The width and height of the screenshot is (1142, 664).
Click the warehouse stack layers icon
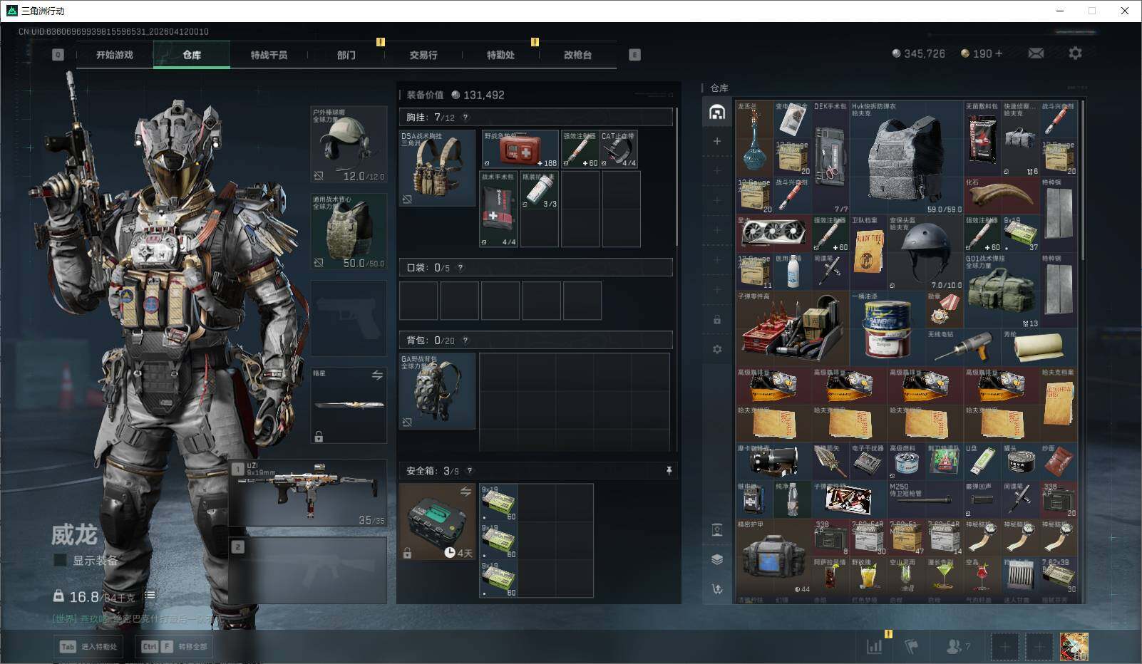[717, 559]
